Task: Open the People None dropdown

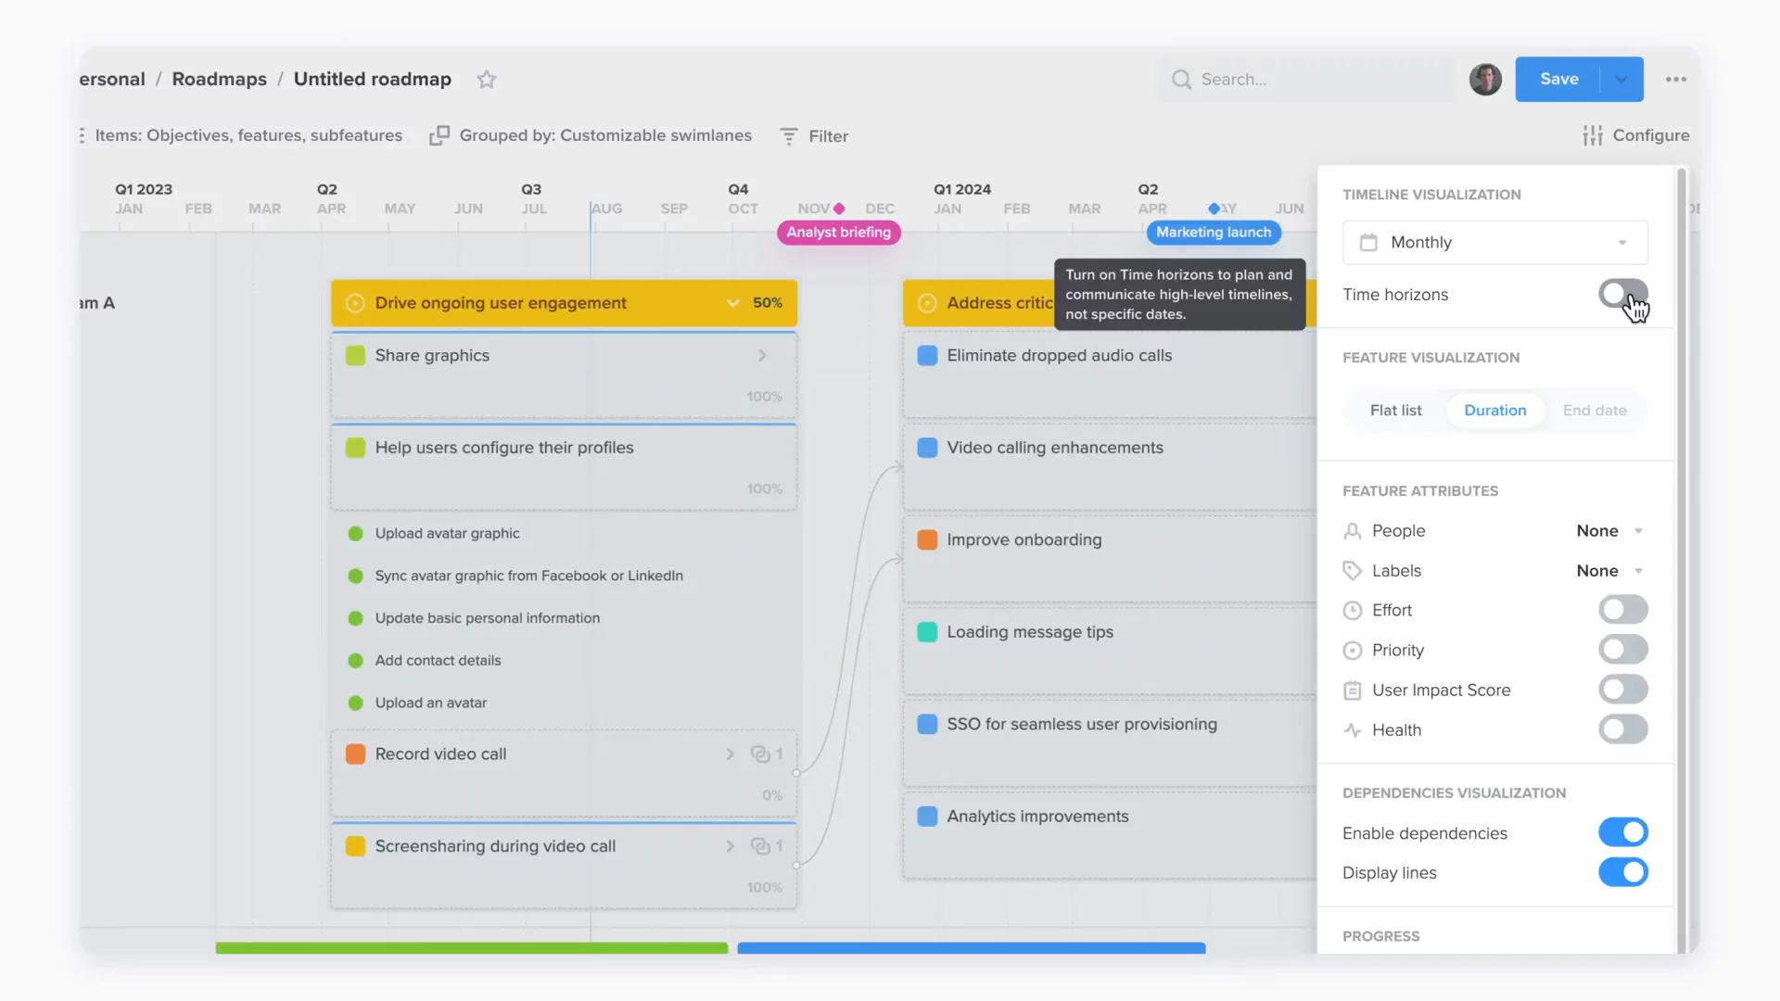Action: (x=1609, y=531)
